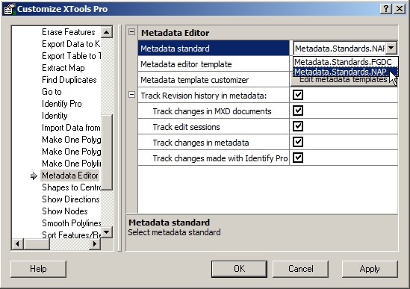The image size is (410, 289).
Task: Select Sort Features/Re in the tool list
Action: point(71,234)
